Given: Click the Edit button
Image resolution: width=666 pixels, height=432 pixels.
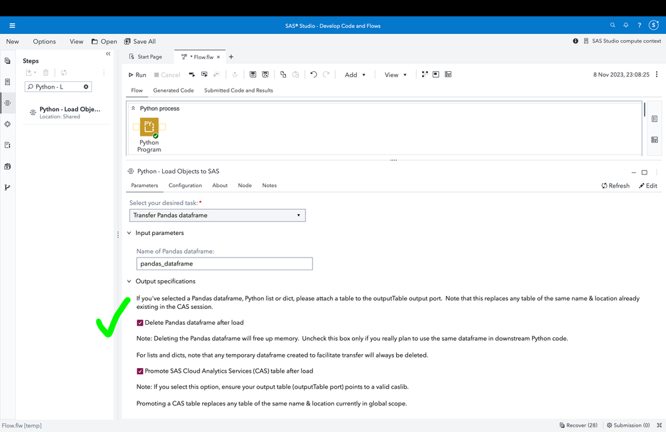Looking at the screenshot, I should (648, 186).
